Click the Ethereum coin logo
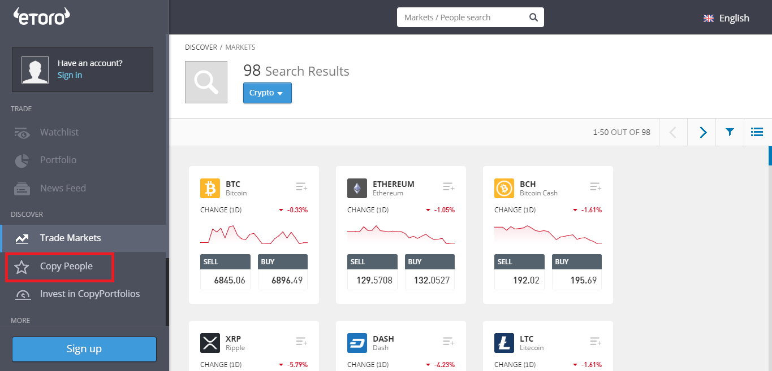Viewport: 772px width, 371px height. [x=357, y=189]
